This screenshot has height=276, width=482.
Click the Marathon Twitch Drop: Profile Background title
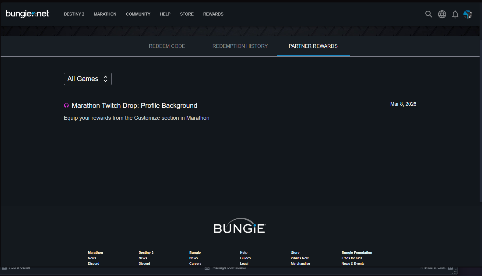[x=134, y=106]
